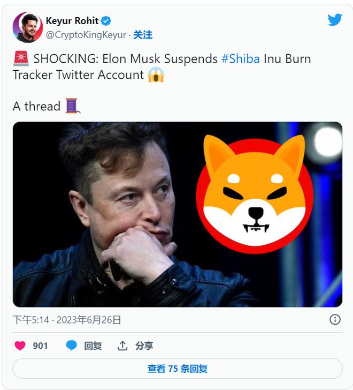
Task: Click the blue verified badge
Action: (x=106, y=21)
